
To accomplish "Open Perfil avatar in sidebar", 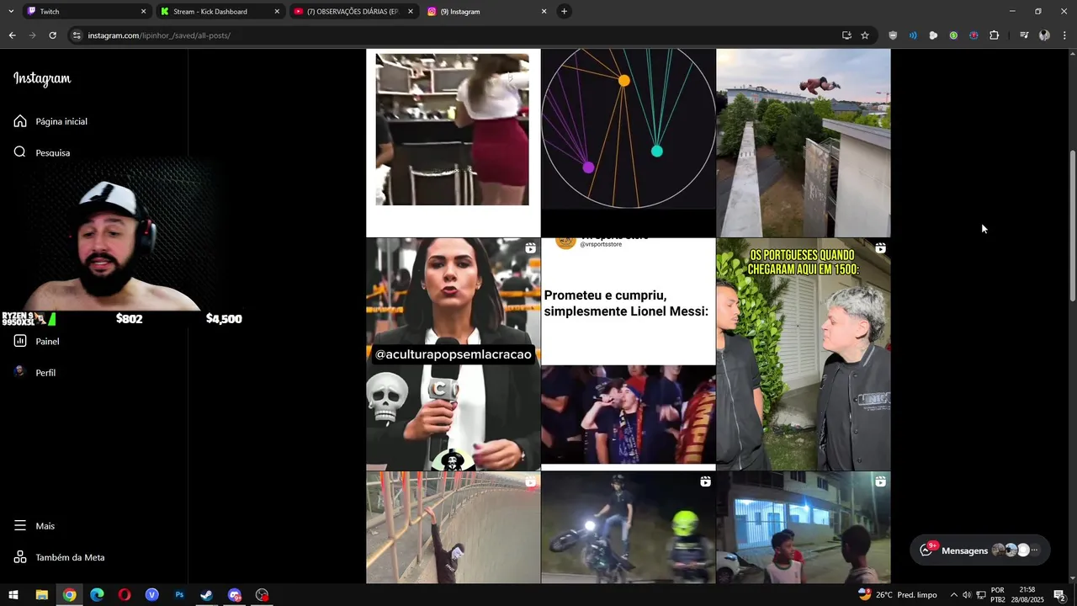I will click(x=20, y=372).
